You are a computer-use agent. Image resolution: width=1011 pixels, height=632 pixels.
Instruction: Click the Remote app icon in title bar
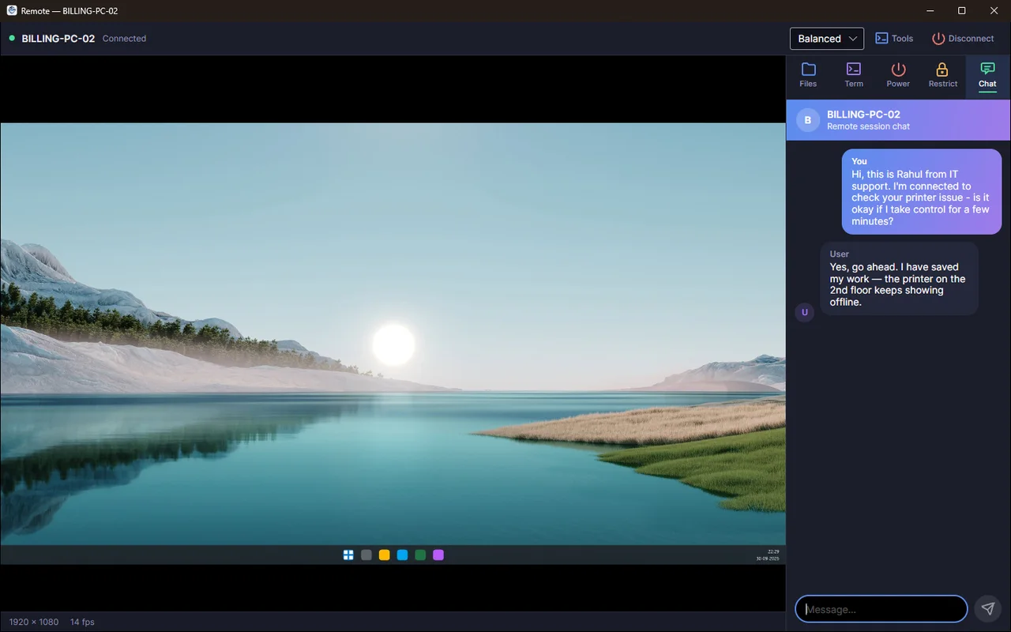(x=12, y=11)
